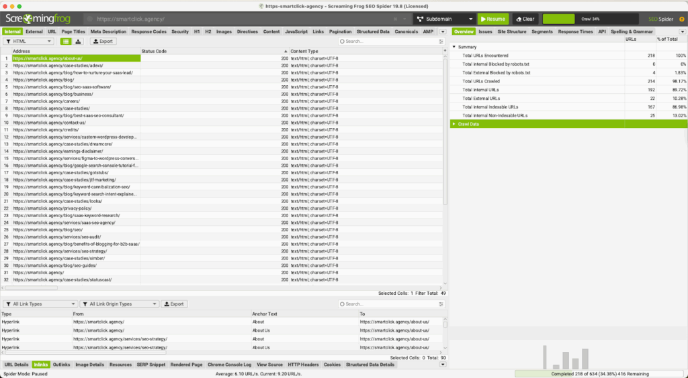688x378 pixels.
Task: Select Total Internal Indexable URLs row
Action: [x=568, y=107]
